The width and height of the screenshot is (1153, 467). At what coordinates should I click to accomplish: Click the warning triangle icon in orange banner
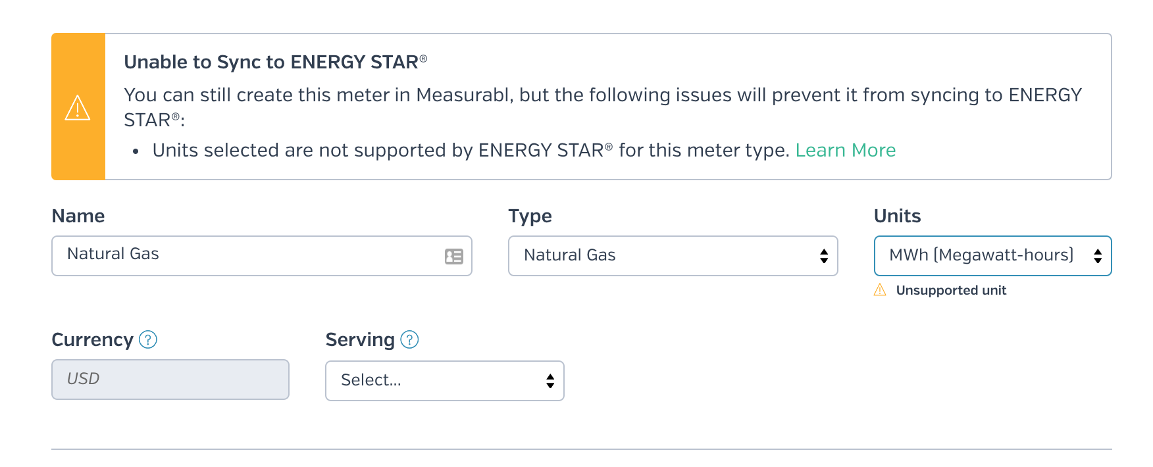click(x=78, y=108)
